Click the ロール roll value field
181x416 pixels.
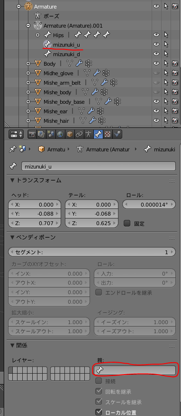pos(149,205)
